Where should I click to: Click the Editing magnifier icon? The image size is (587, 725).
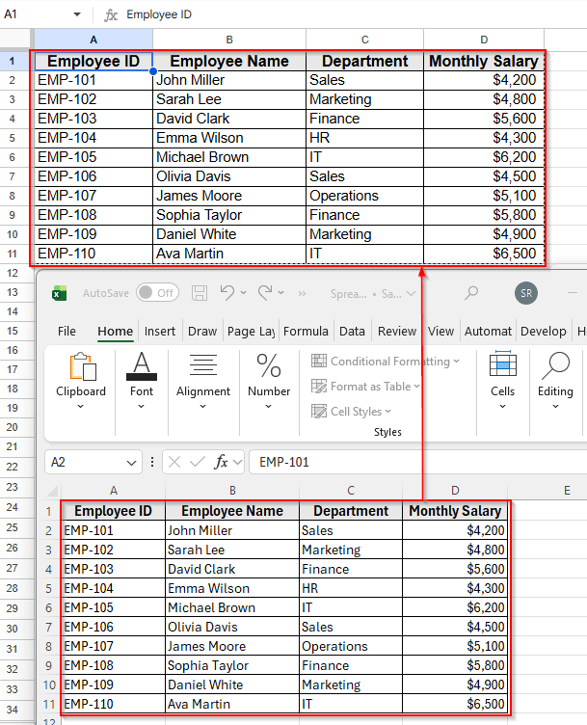pyautogui.click(x=555, y=365)
